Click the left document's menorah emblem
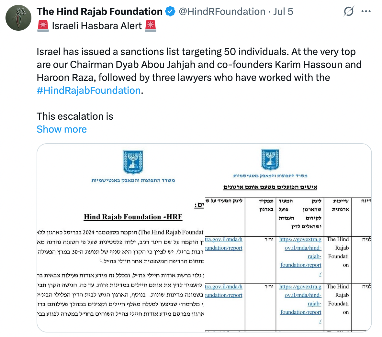 pyautogui.click(x=133, y=162)
